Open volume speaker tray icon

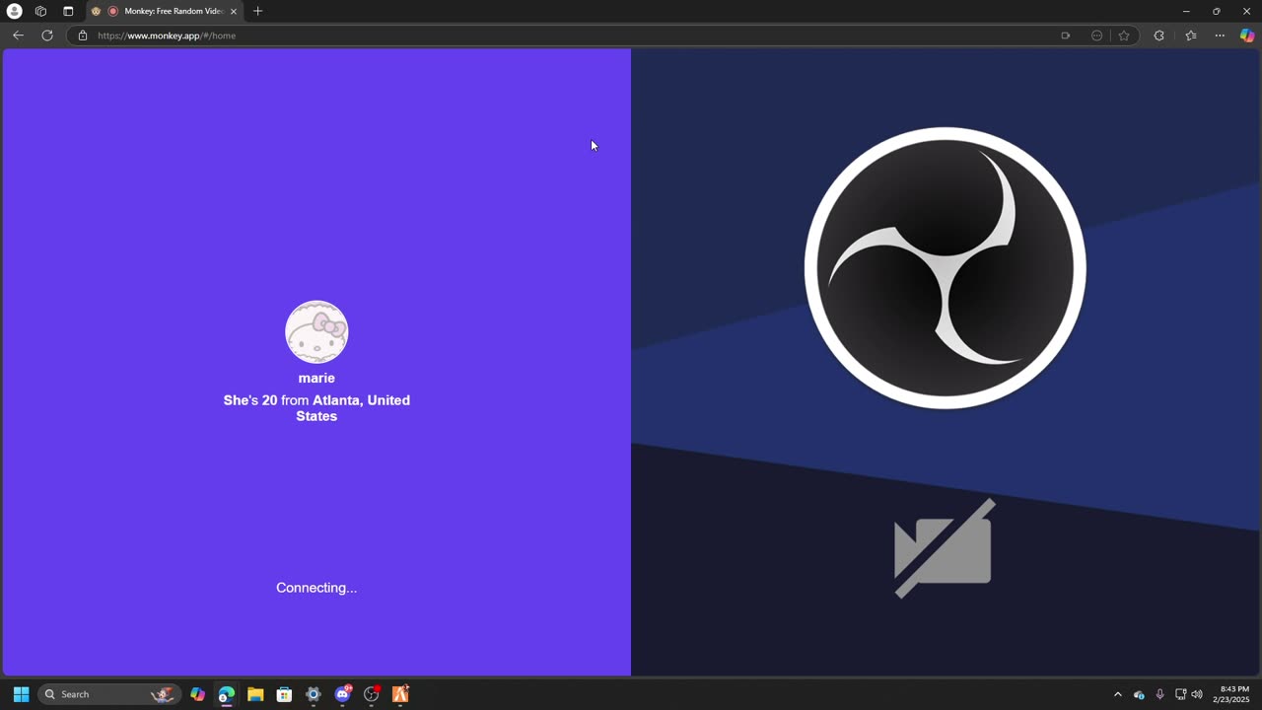tap(1197, 694)
